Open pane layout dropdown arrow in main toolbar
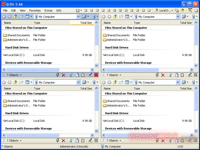This screenshot has width=200, height=150. (x=81, y=10)
